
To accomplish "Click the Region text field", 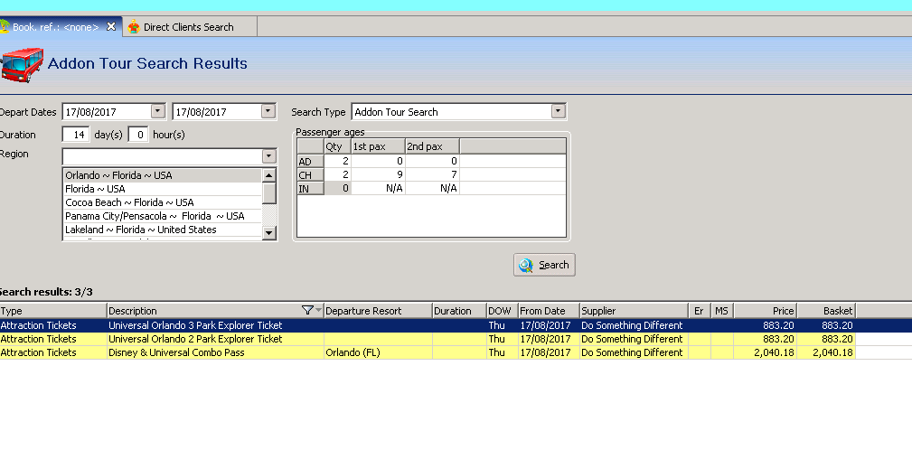I will tap(163, 156).
